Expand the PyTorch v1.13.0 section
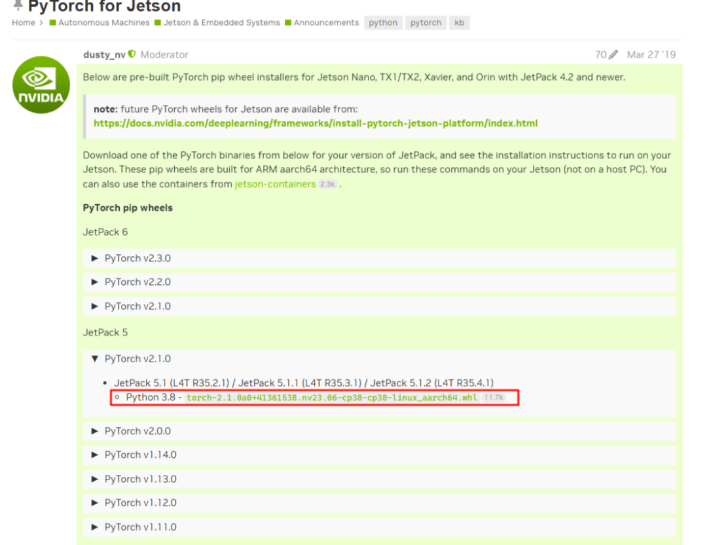711x545 pixels. point(380,479)
